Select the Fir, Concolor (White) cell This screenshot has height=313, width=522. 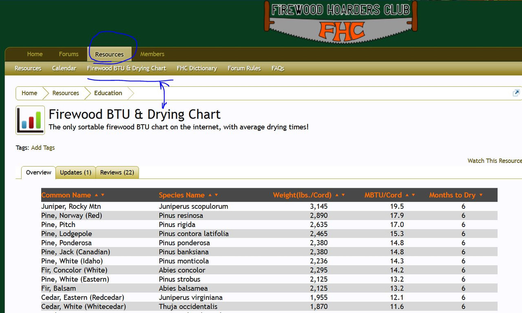74,270
